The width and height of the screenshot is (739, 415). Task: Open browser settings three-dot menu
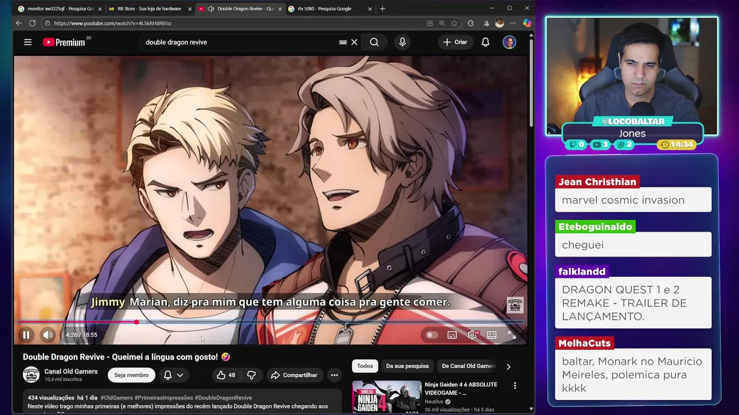(513, 23)
